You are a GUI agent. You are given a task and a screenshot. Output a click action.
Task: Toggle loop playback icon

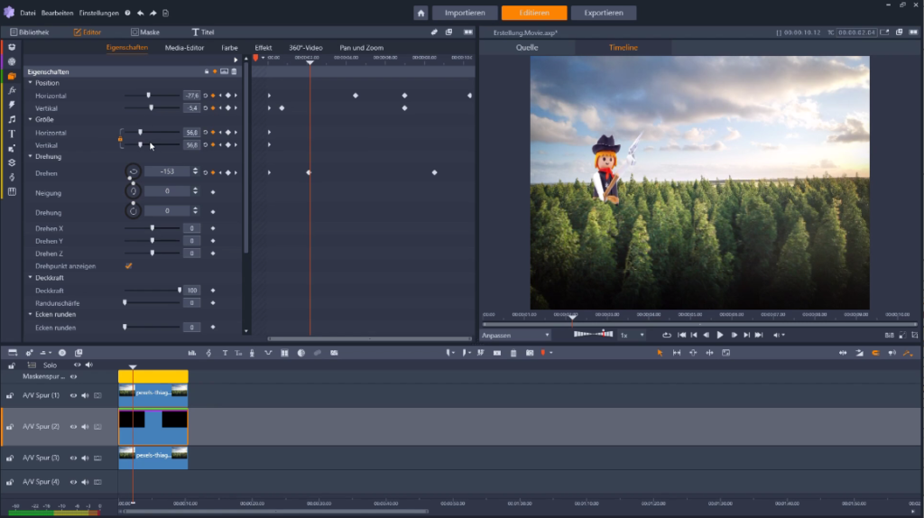(667, 336)
